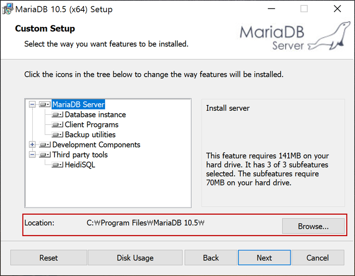Open the Disk Usage dialog
Image resolution: width=355 pixels, height=276 pixels.
click(x=135, y=258)
